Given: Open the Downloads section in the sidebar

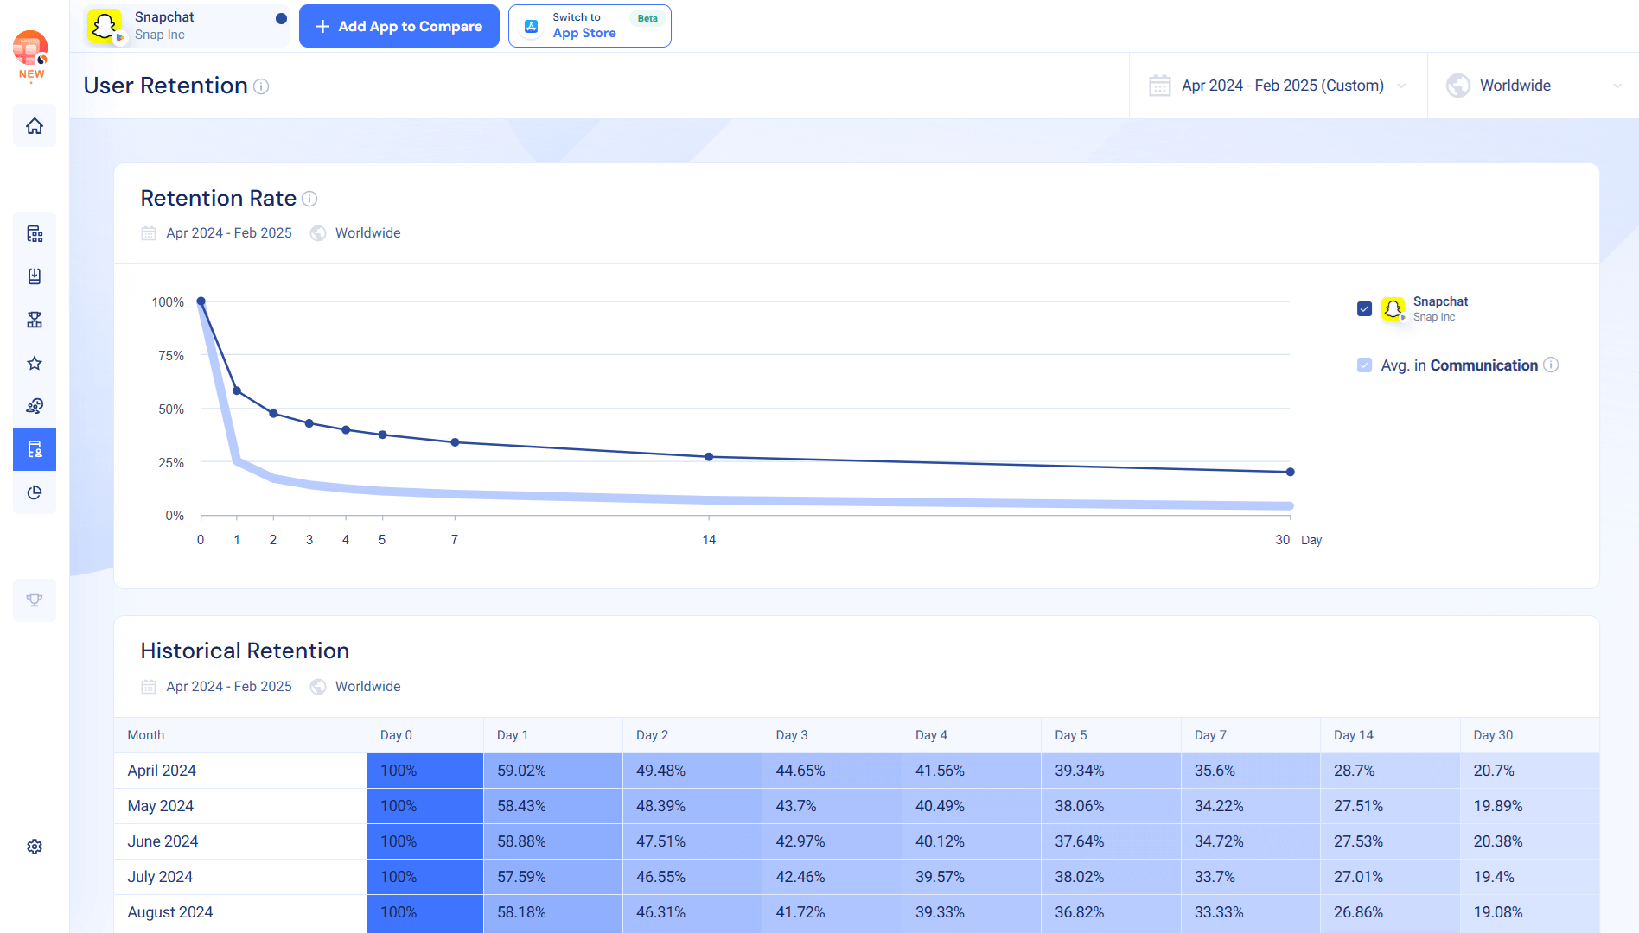Looking at the screenshot, I should [x=35, y=276].
